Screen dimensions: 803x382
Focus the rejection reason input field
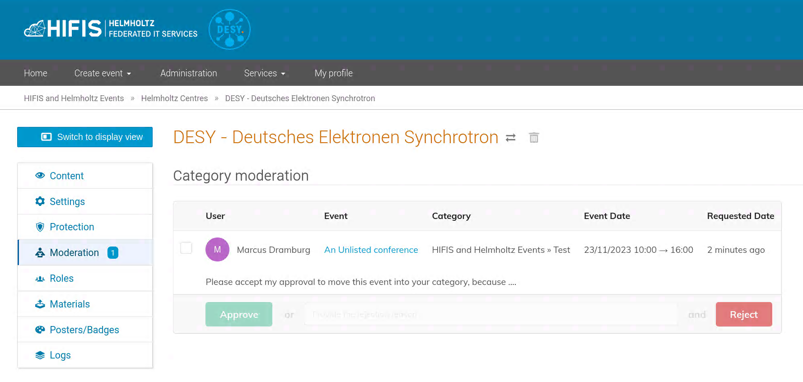491,314
